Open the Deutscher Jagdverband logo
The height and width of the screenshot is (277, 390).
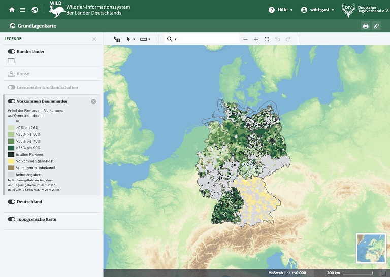365,10
